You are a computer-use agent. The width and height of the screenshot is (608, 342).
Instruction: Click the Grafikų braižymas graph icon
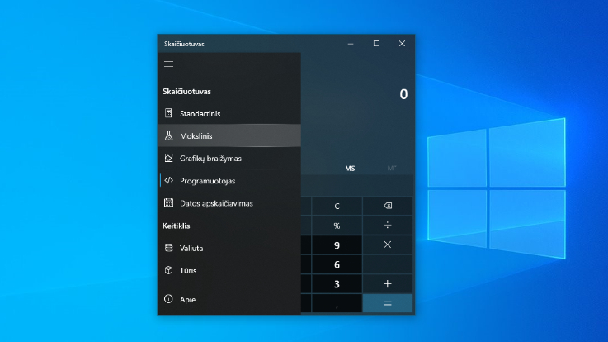click(x=168, y=158)
